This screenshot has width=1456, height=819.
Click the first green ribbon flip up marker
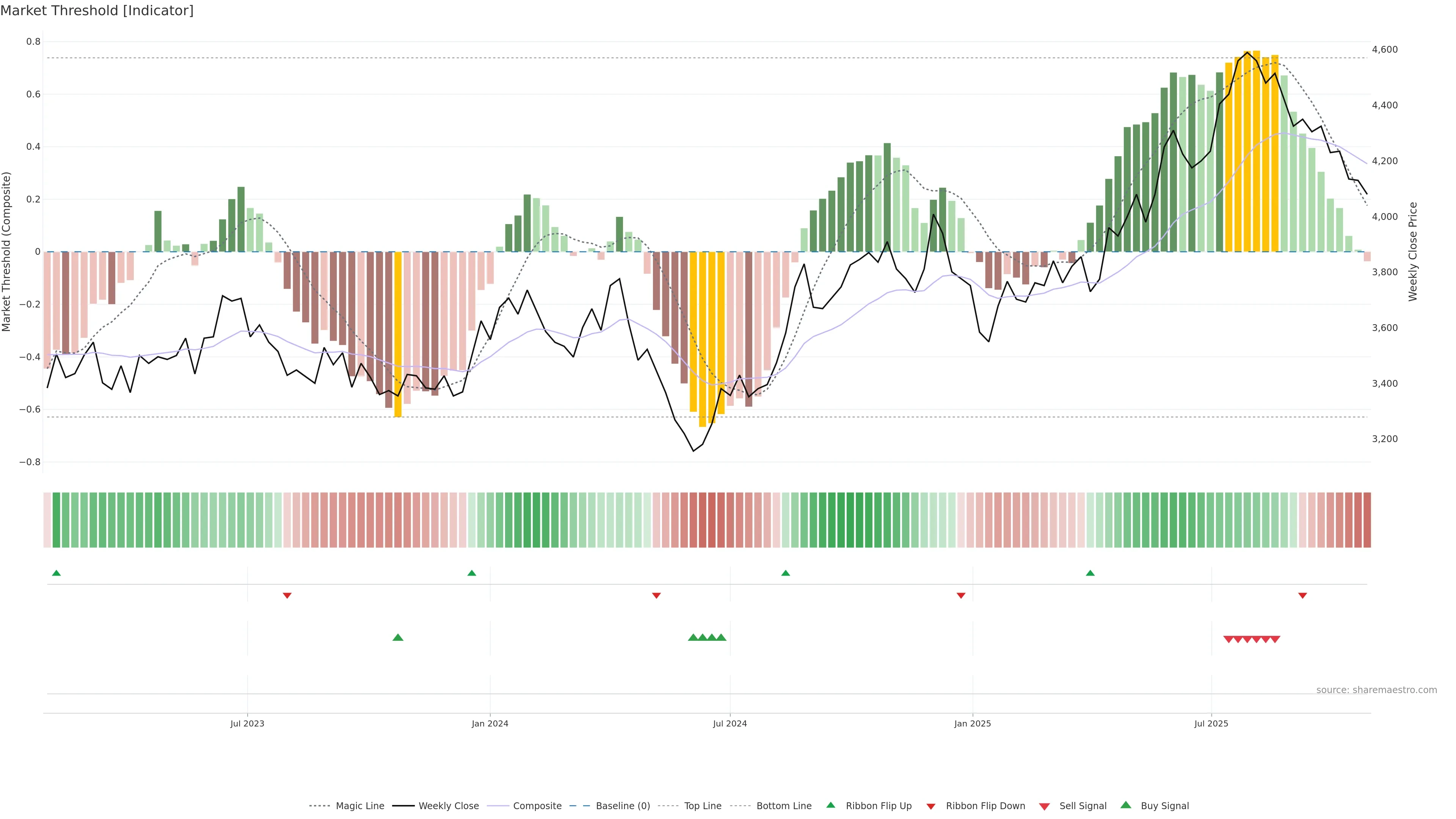[x=56, y=573]
